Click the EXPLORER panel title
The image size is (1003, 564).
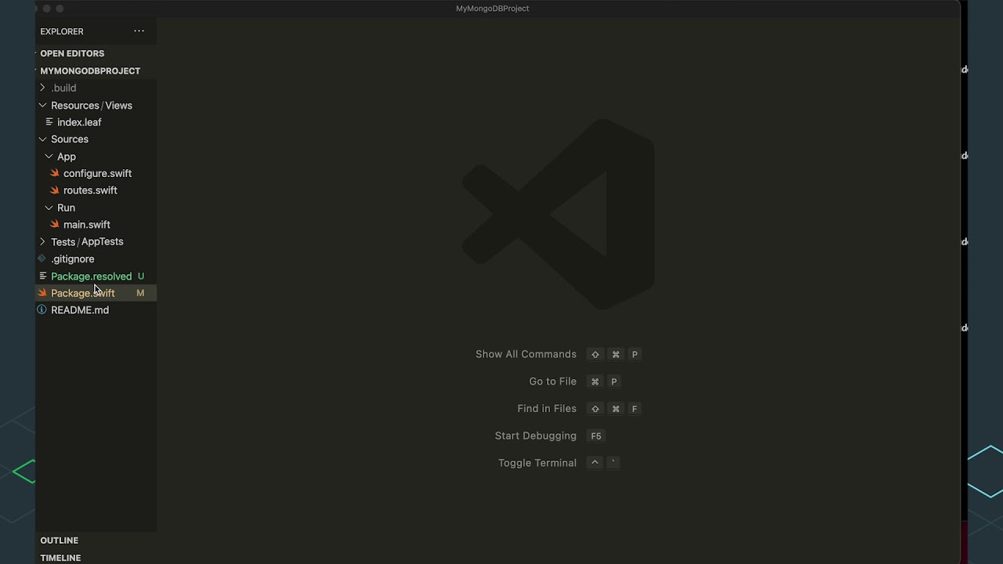click(x=62, y=31)
